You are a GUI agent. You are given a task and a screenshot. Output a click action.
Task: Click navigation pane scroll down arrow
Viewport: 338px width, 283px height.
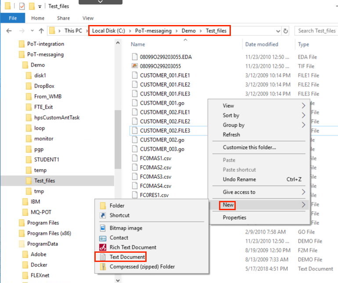(x=118, y=280)
